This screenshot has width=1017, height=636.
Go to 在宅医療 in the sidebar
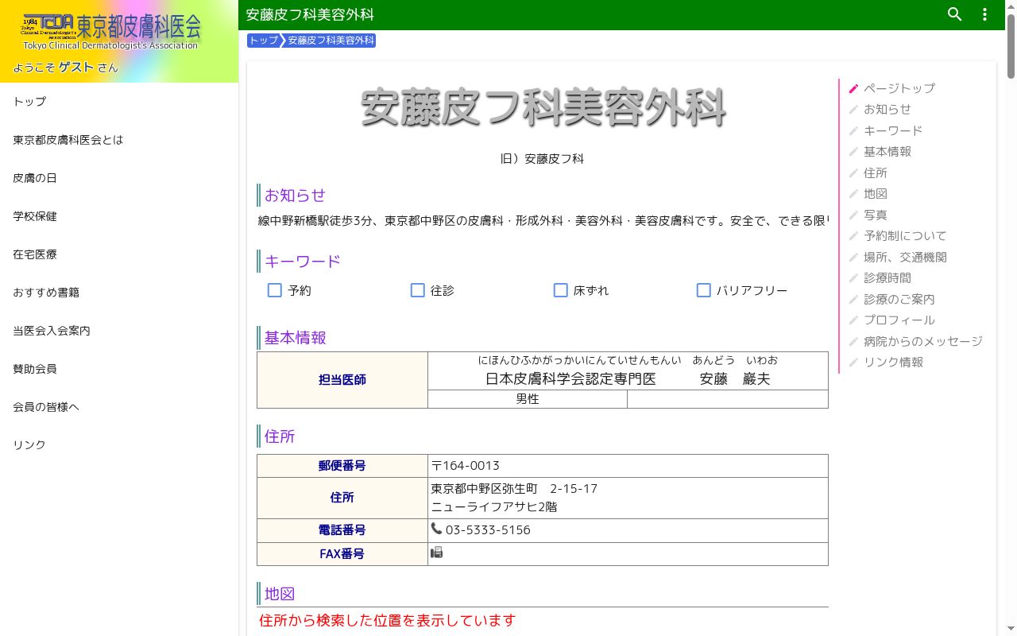tap(119, 254)
